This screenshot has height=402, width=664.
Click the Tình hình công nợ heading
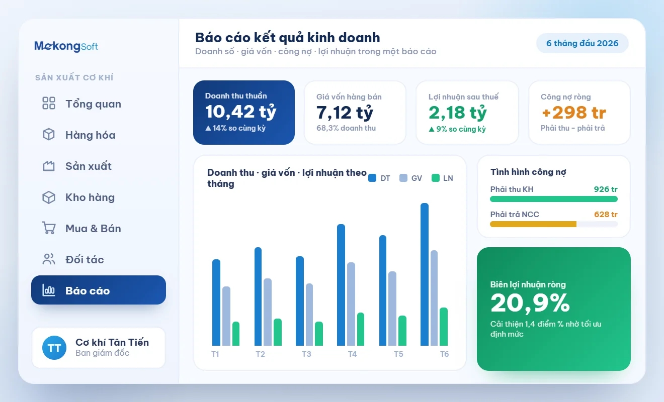pyautogui.click(x=528, y=172)
